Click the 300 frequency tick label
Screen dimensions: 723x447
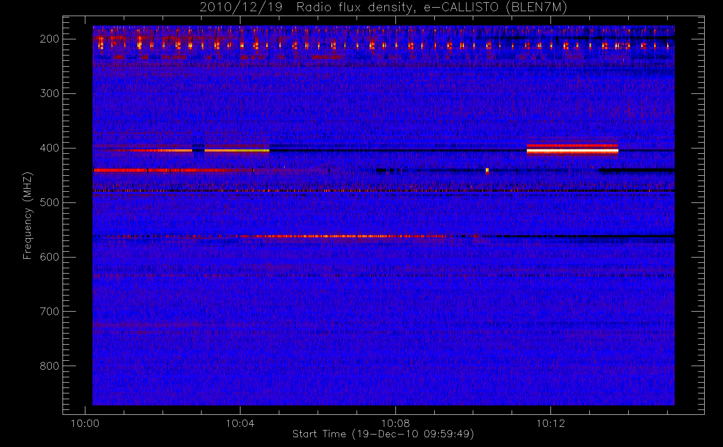click(x=50, y=93)
